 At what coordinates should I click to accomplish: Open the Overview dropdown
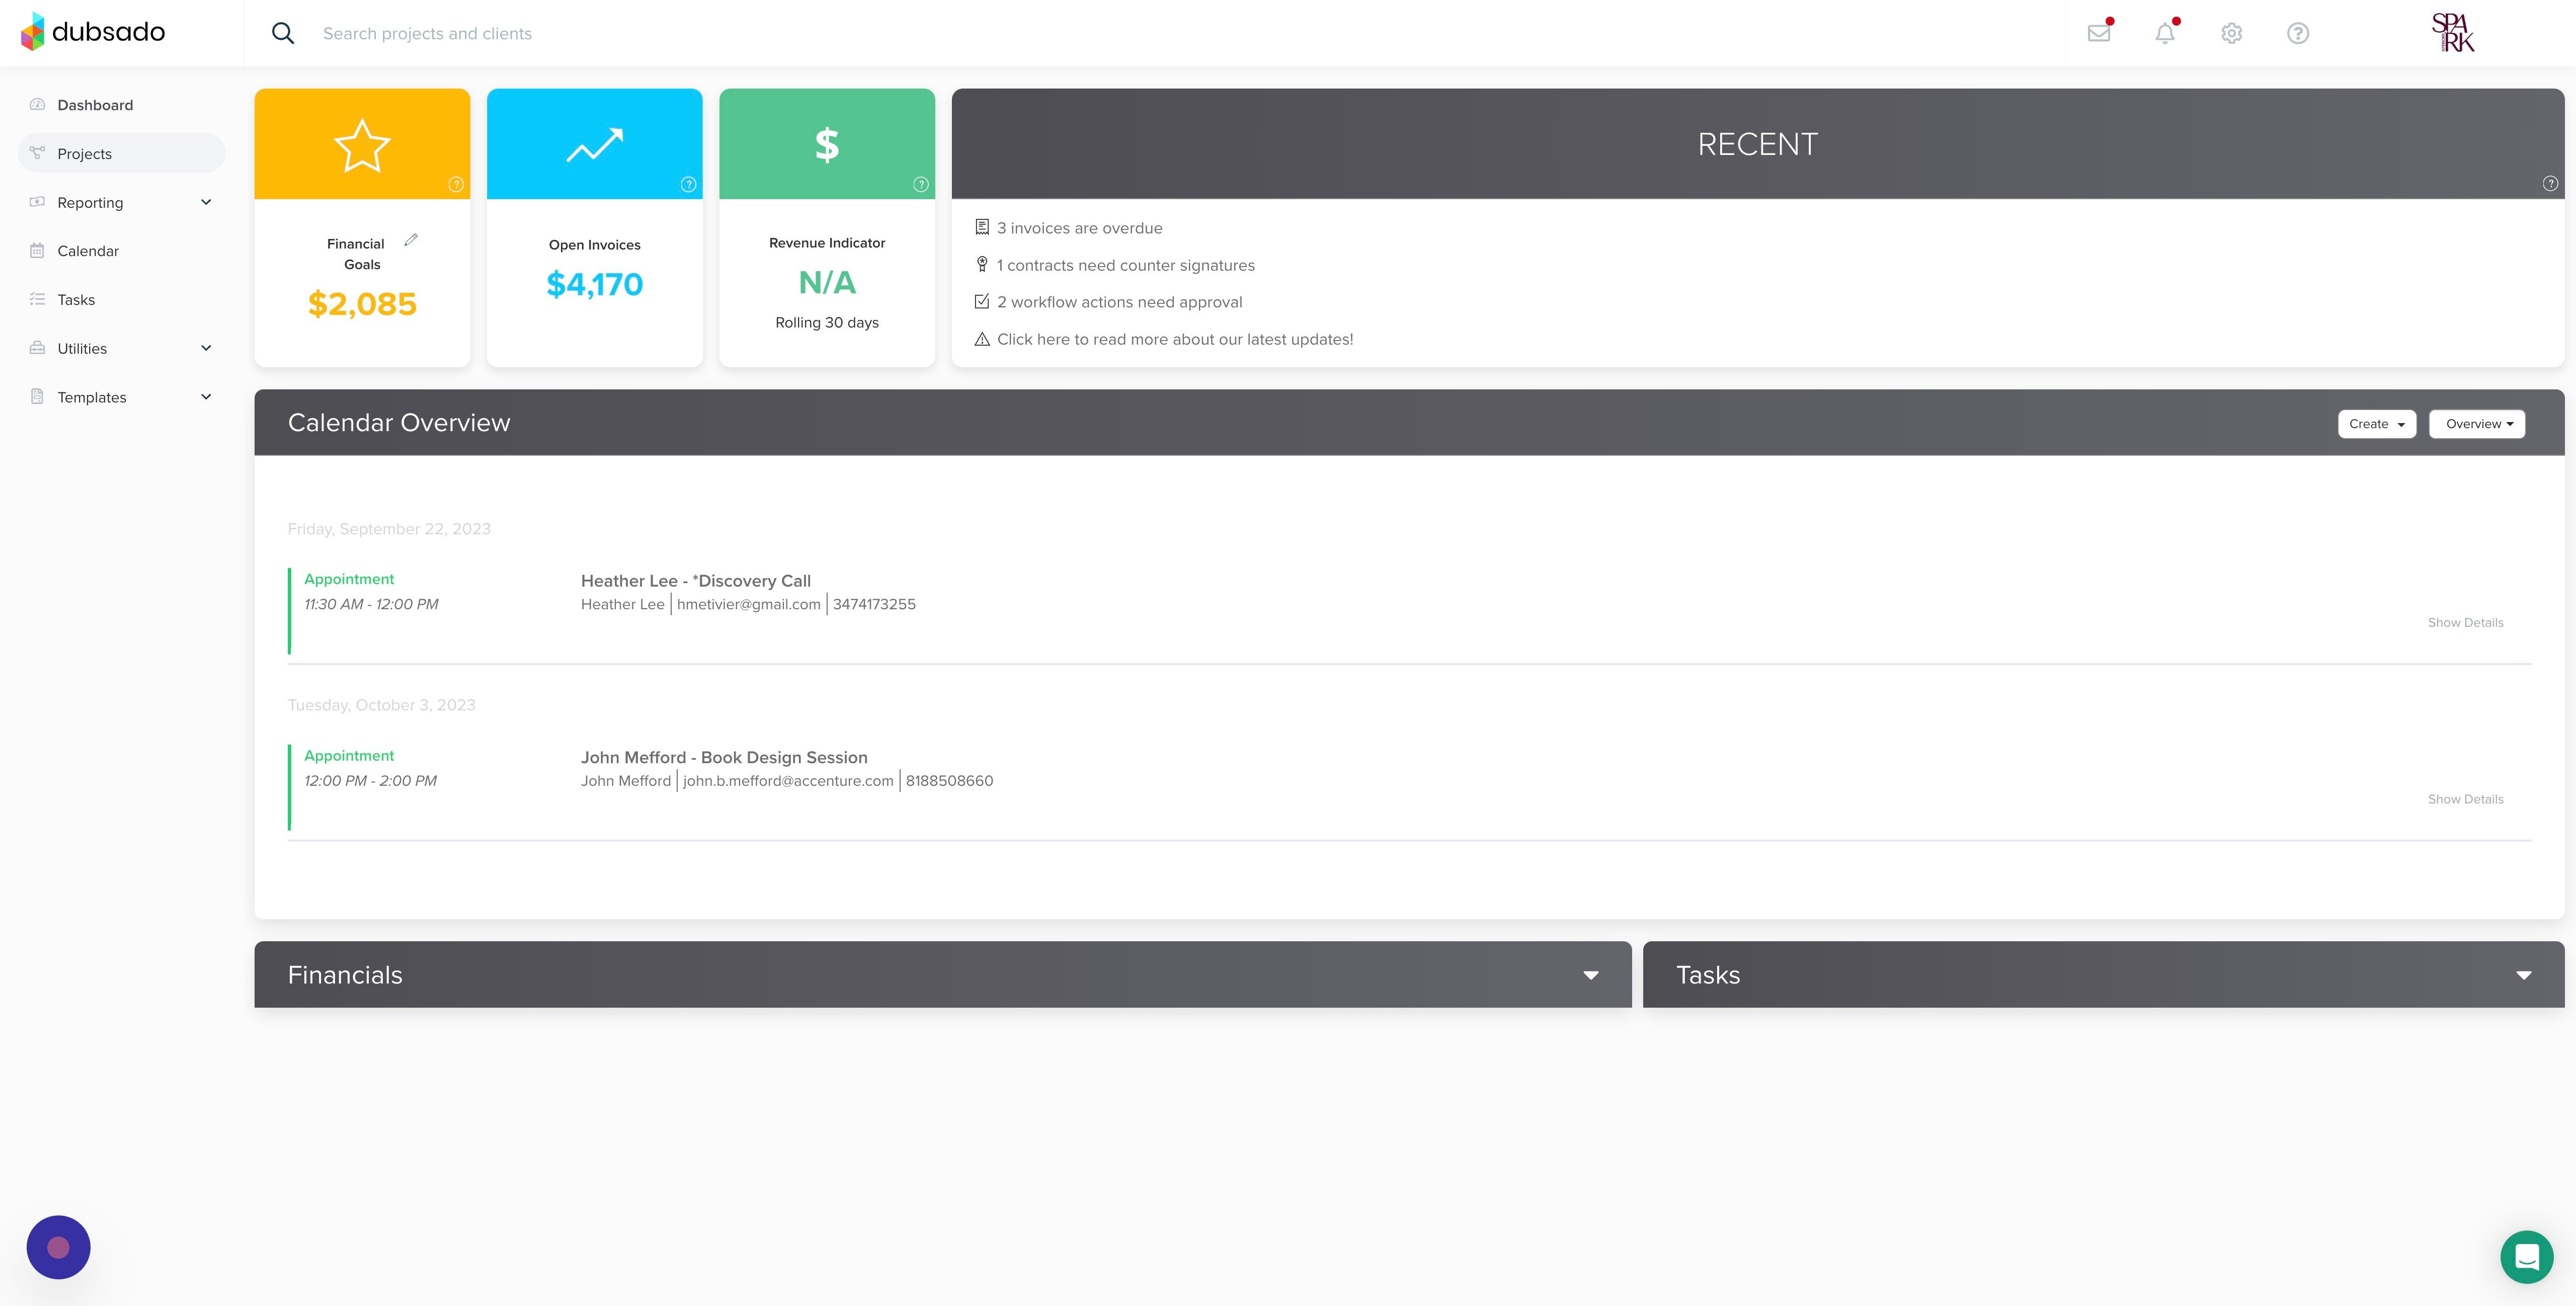tap(2477, 424)
